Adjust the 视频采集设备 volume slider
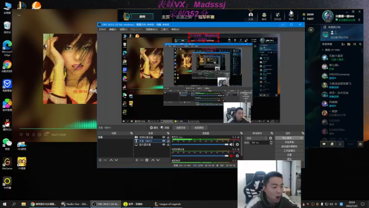 200,156
